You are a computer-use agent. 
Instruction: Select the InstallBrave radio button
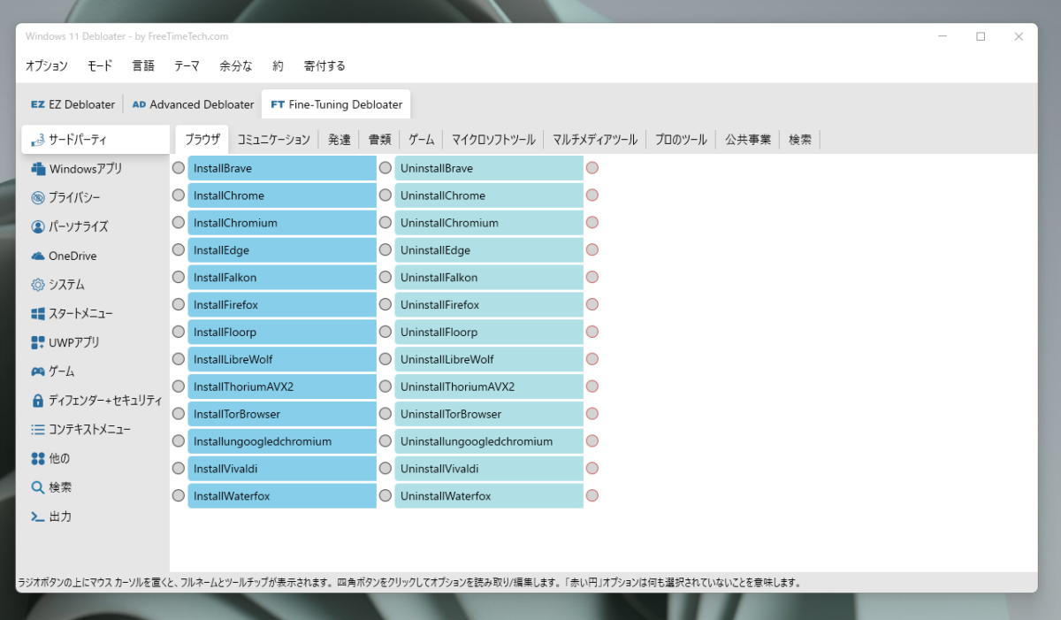pos(178,168)
